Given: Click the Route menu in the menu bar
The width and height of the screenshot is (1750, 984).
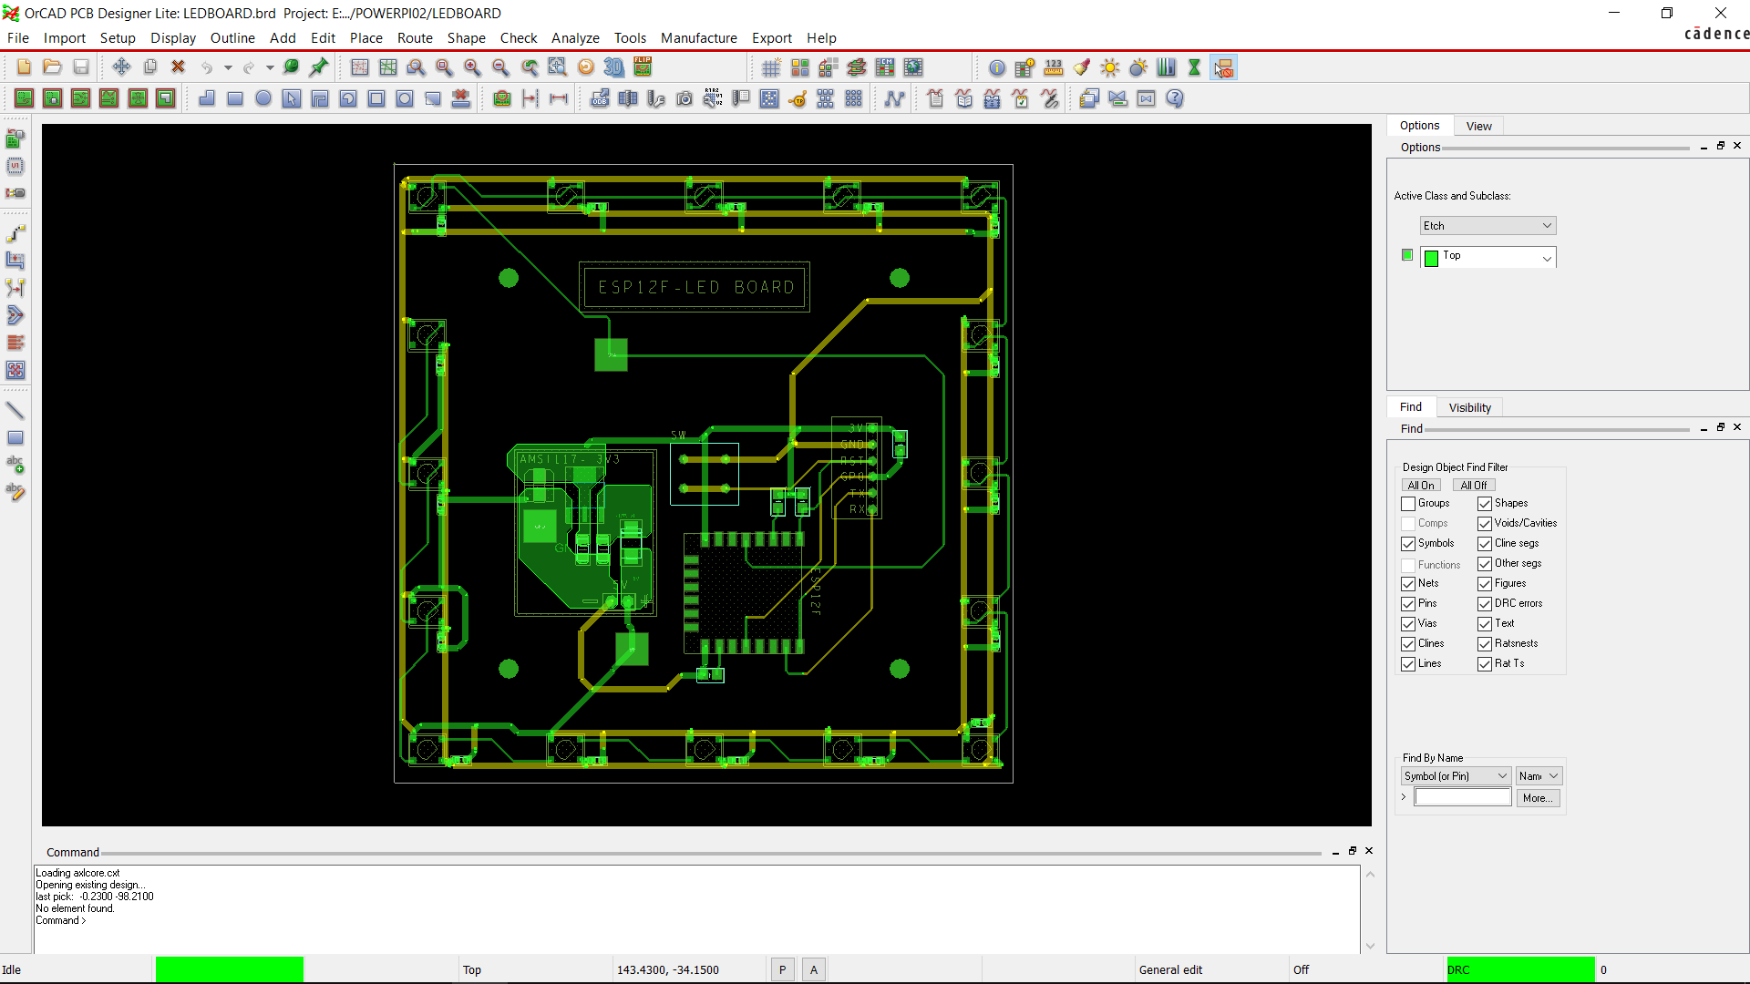Looking at the screenshot, I should coord(414,37).
